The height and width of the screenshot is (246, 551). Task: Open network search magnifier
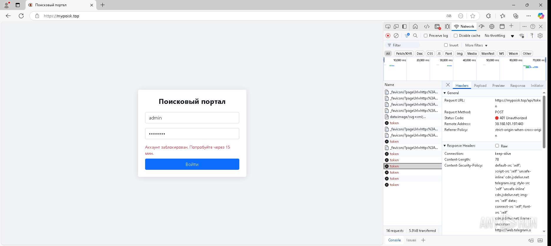(x=415, y=36)
